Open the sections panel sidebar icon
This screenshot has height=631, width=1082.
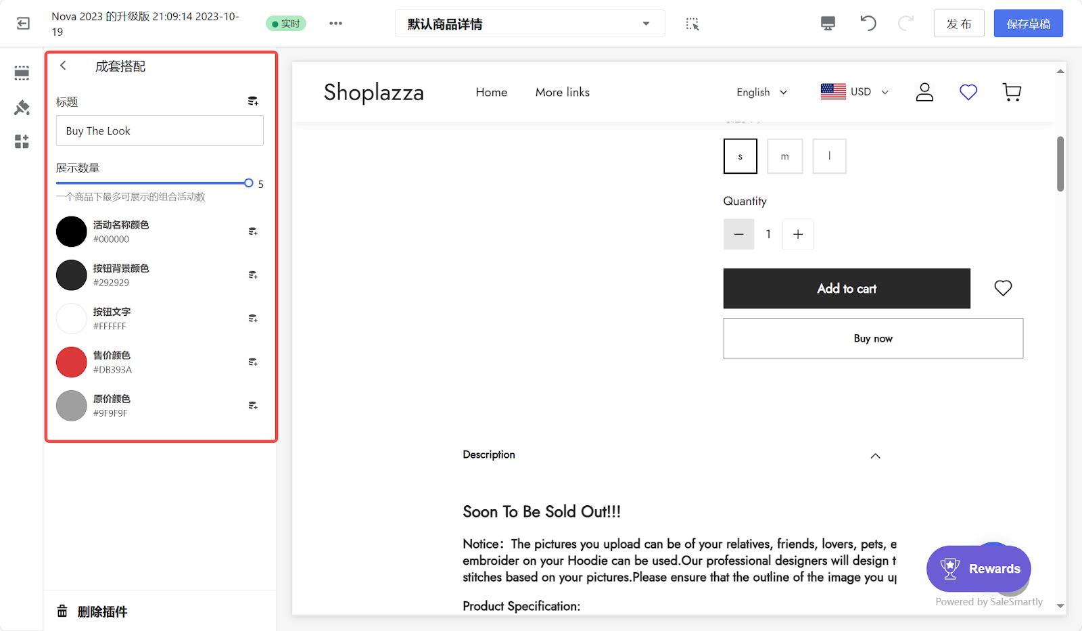click(x=22, y=72)
